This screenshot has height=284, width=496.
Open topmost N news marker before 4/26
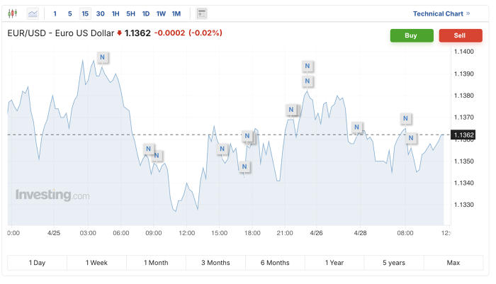click(x=307, y=66)
